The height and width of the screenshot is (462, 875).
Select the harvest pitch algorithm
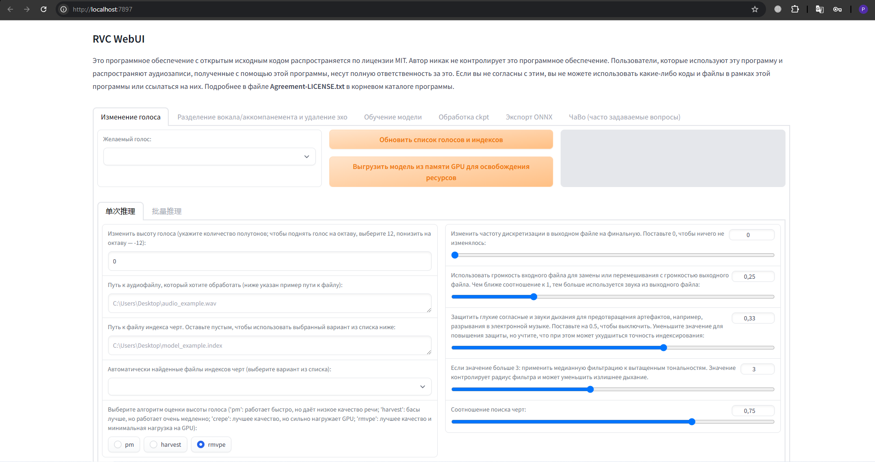(x=166, y=444)
